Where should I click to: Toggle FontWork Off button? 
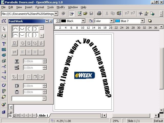coord(15,43)
